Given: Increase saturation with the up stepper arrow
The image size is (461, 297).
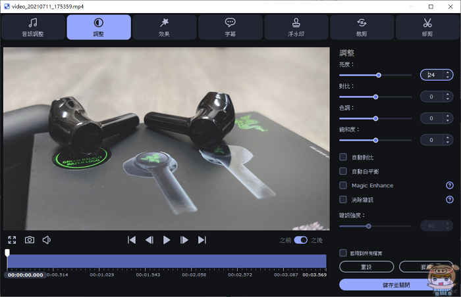Looking at the screenshot, I should [447, 137].
